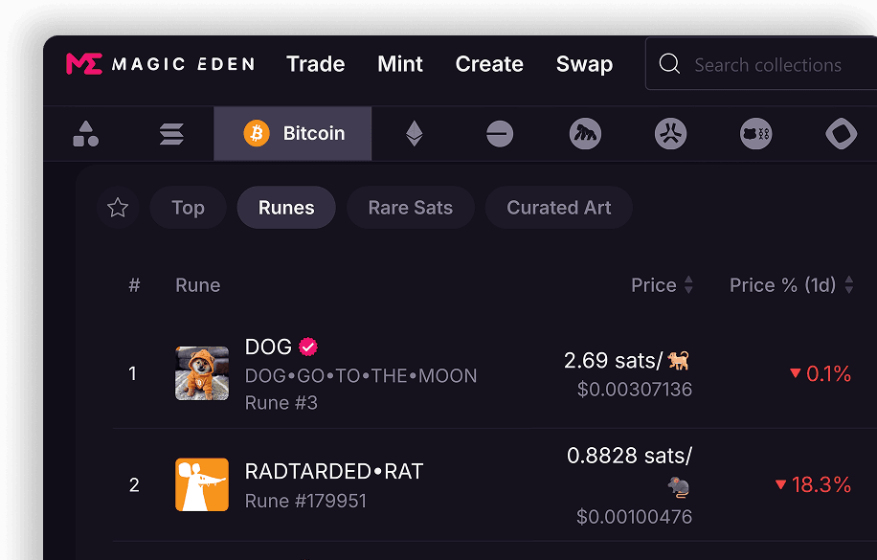Open the Mint menu item
877x560 pixels.
[399, 64]
